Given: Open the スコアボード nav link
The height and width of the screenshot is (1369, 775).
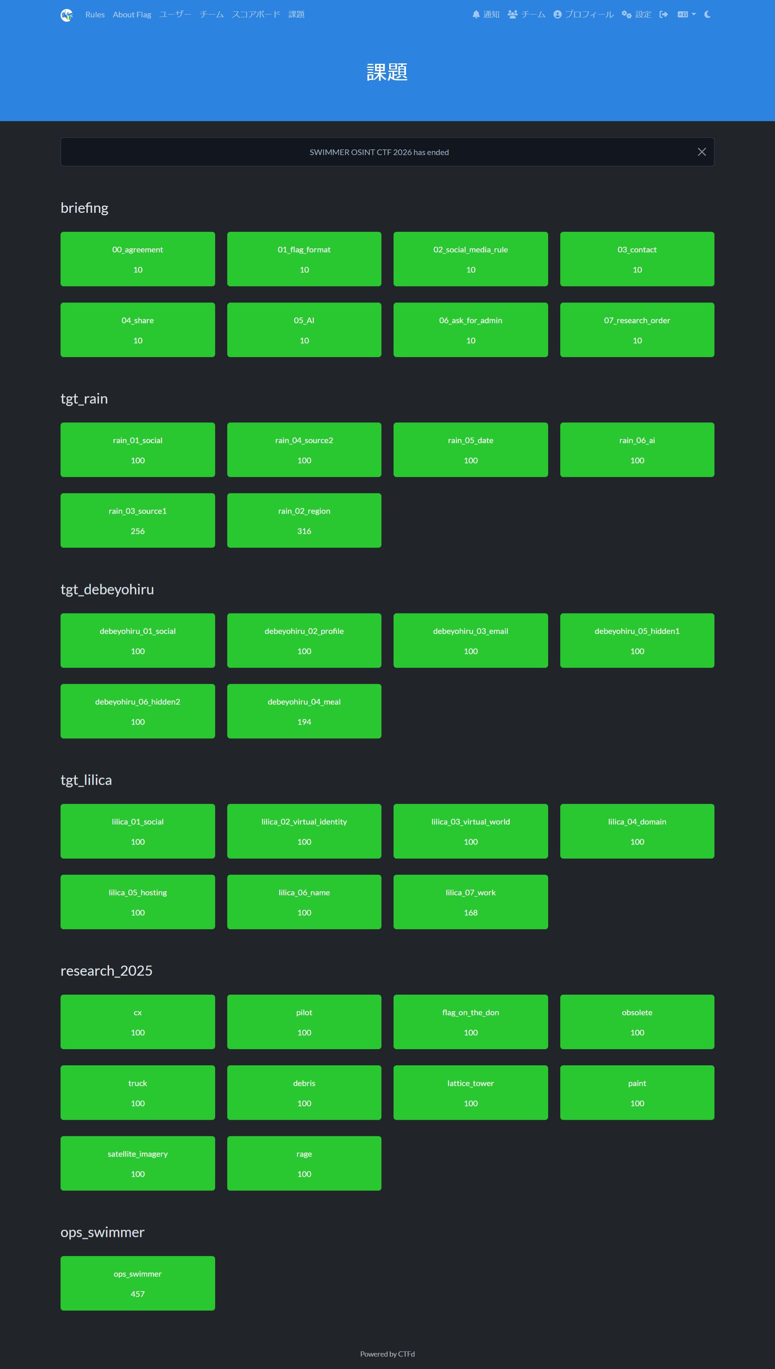Looking at the screenshot, I should [256, 15].
